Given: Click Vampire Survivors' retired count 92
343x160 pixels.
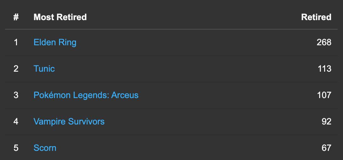Looking at the screenshot, I should 326,121.
